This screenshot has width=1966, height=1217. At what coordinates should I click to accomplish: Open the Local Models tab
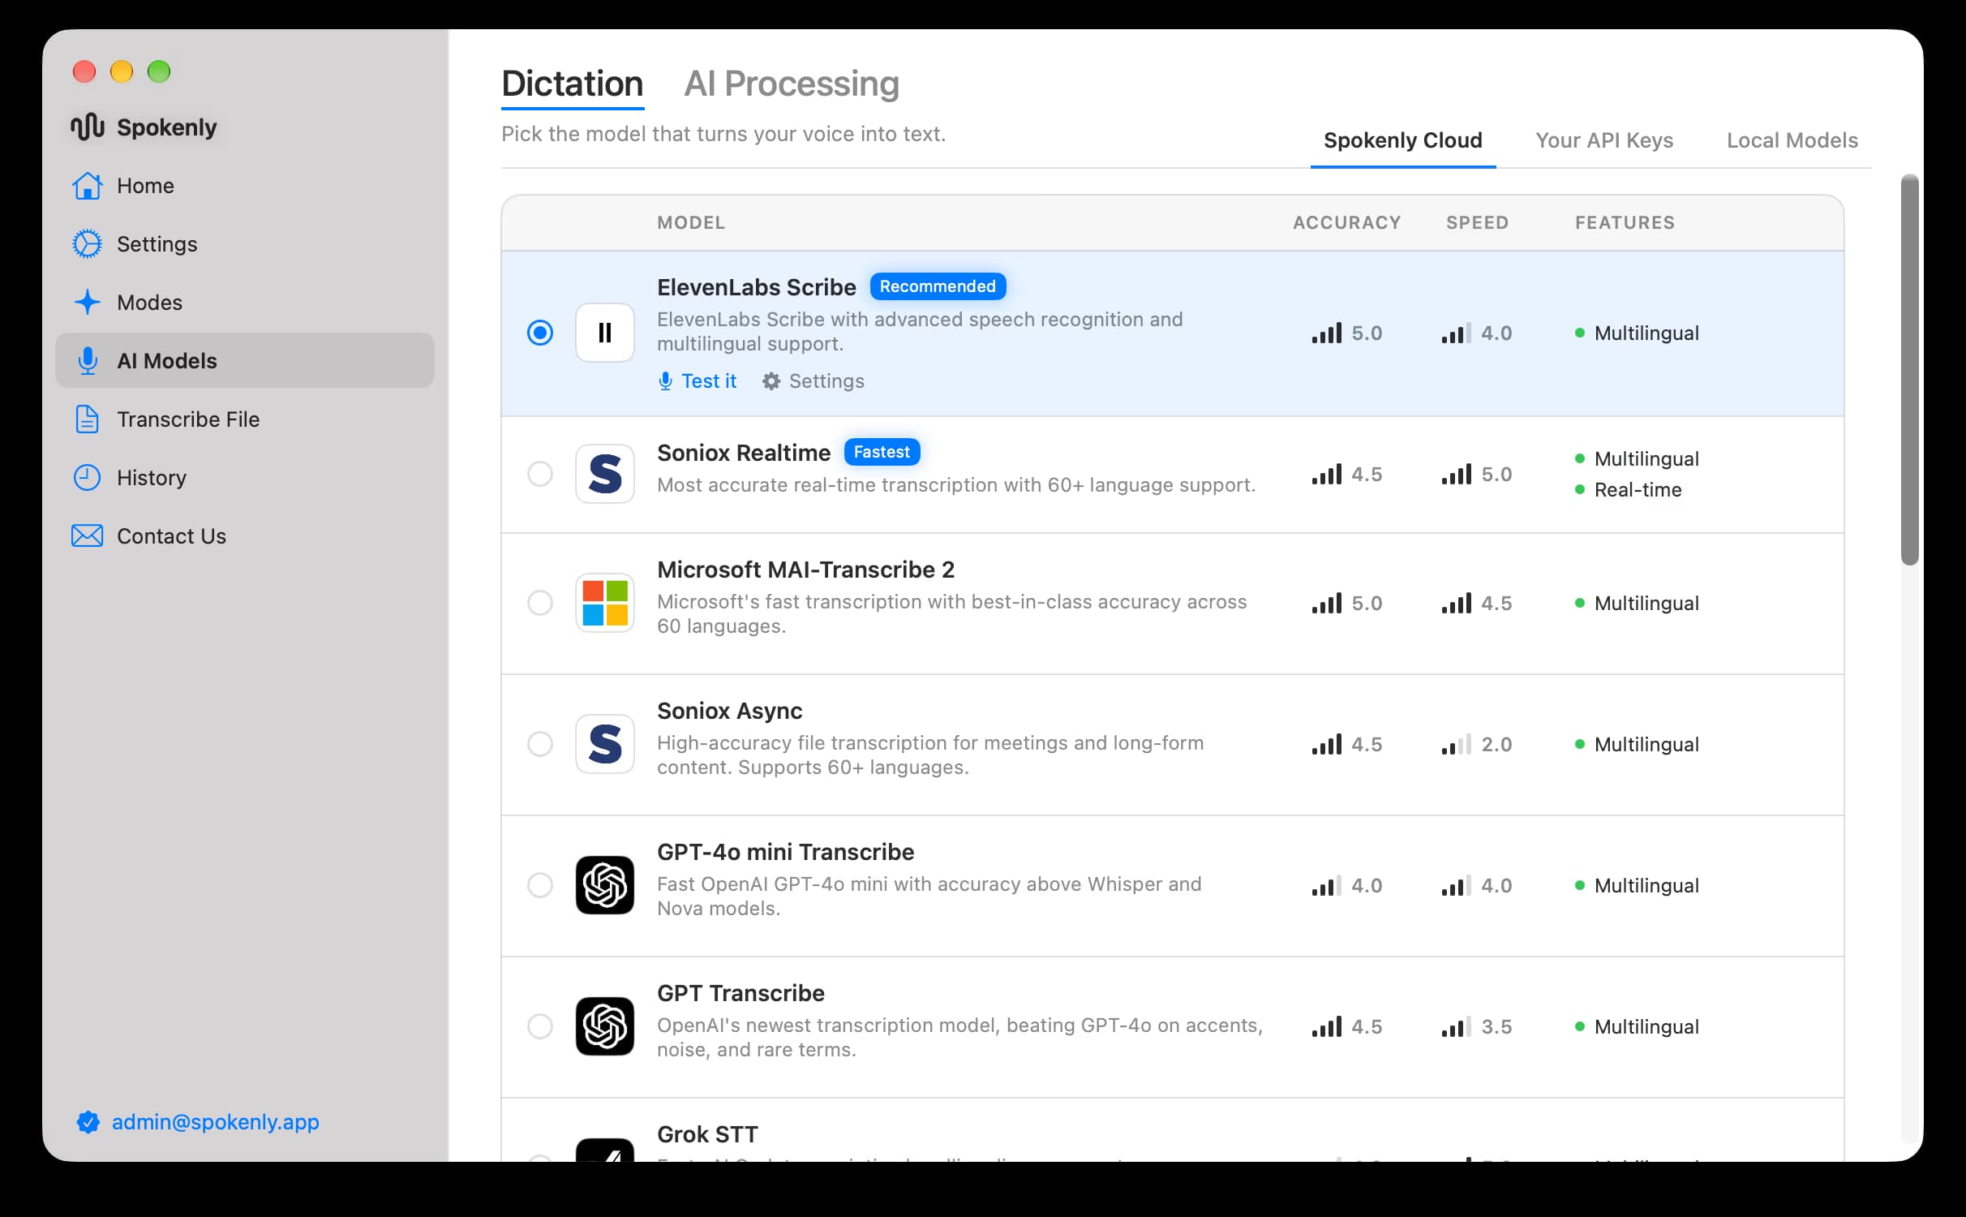pos(1792,140)
